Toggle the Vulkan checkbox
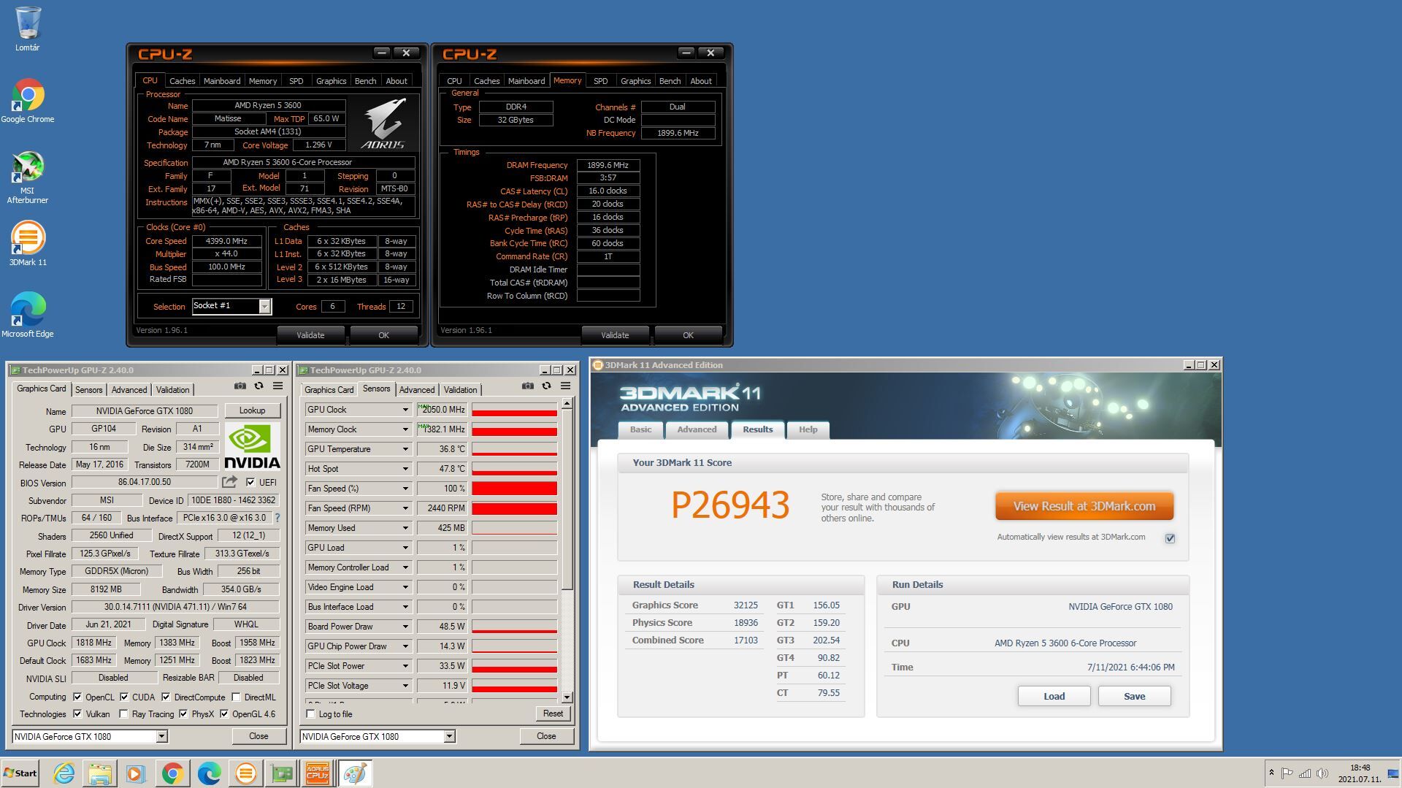 (77, 714)
